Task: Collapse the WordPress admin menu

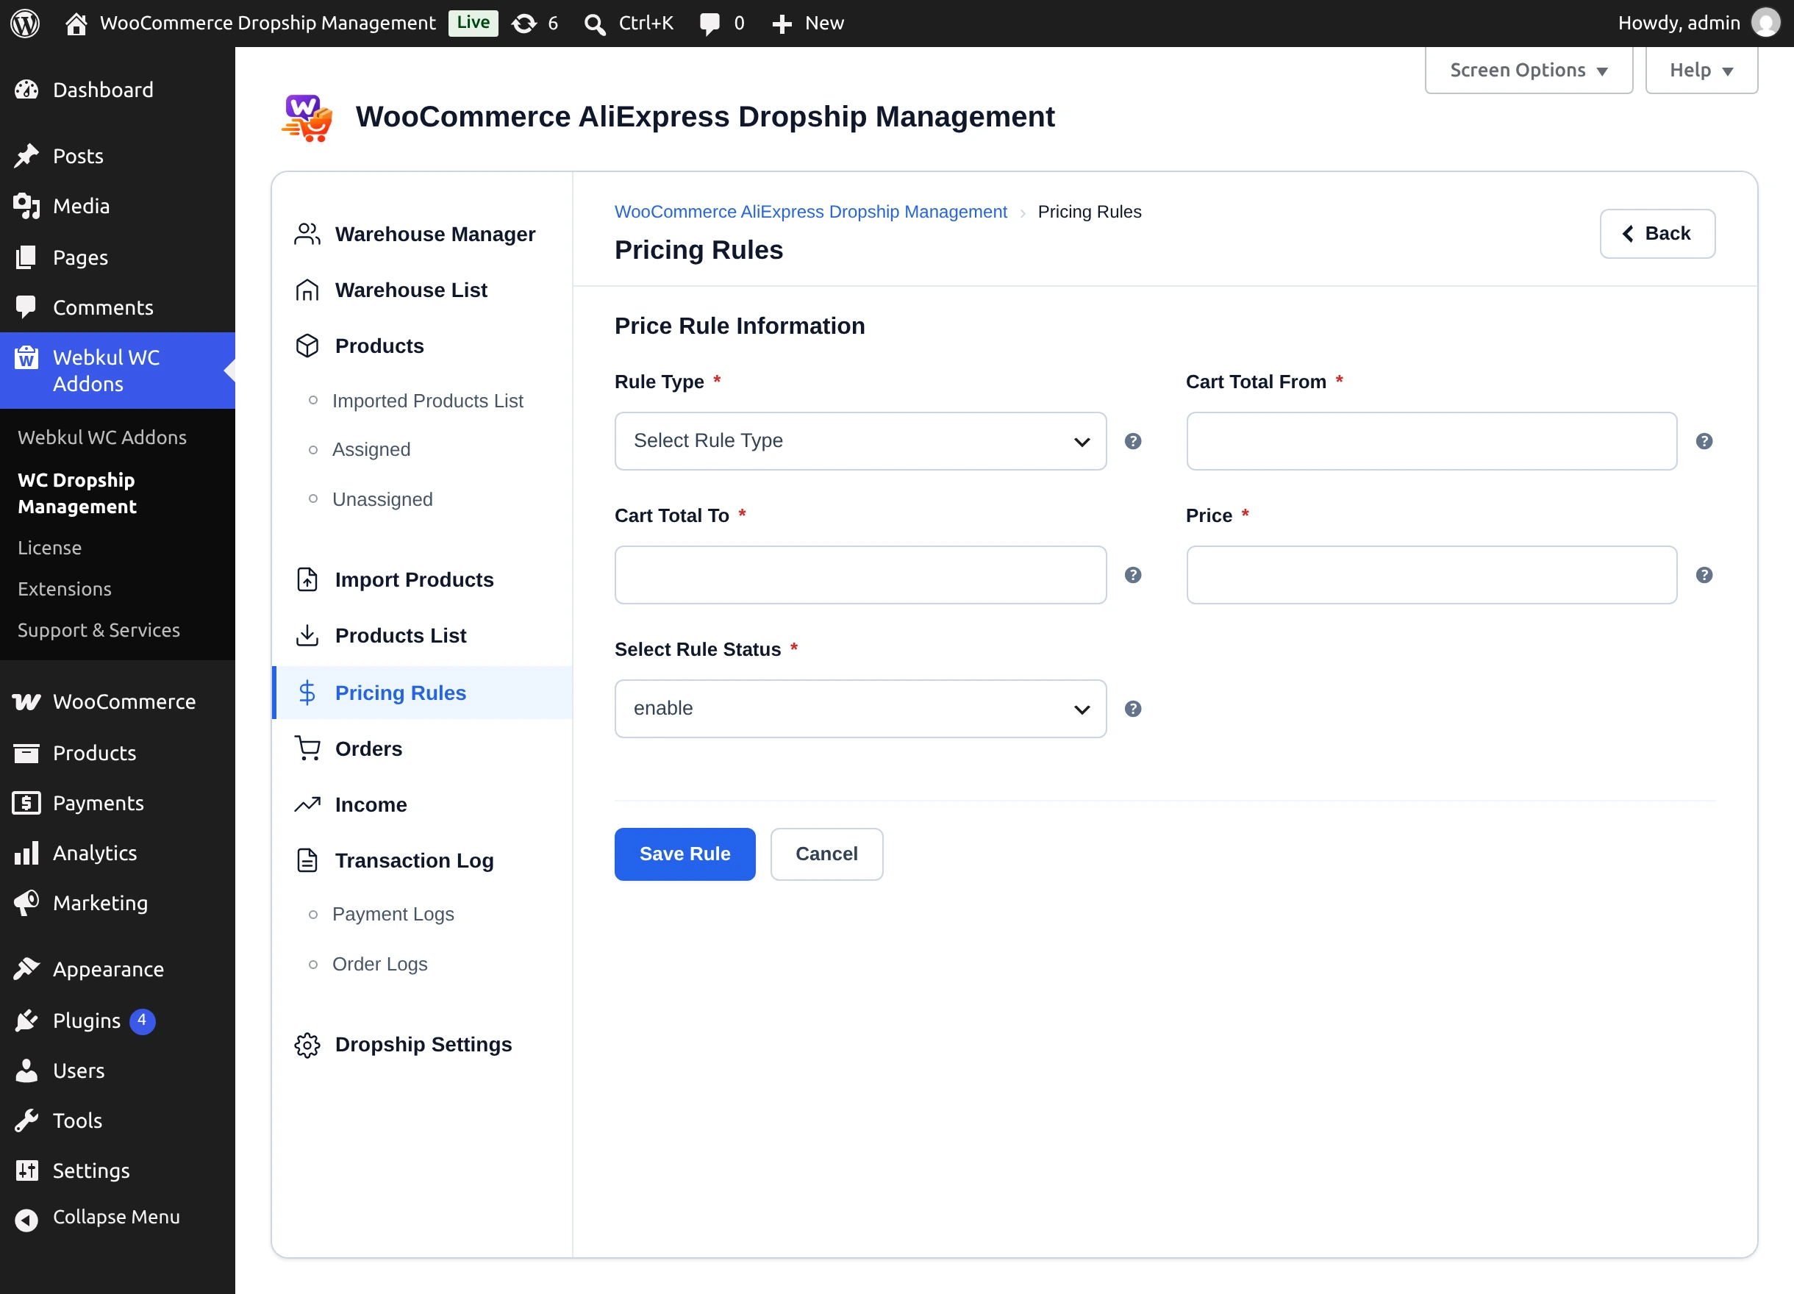Action: click(x=117, y=1218)
